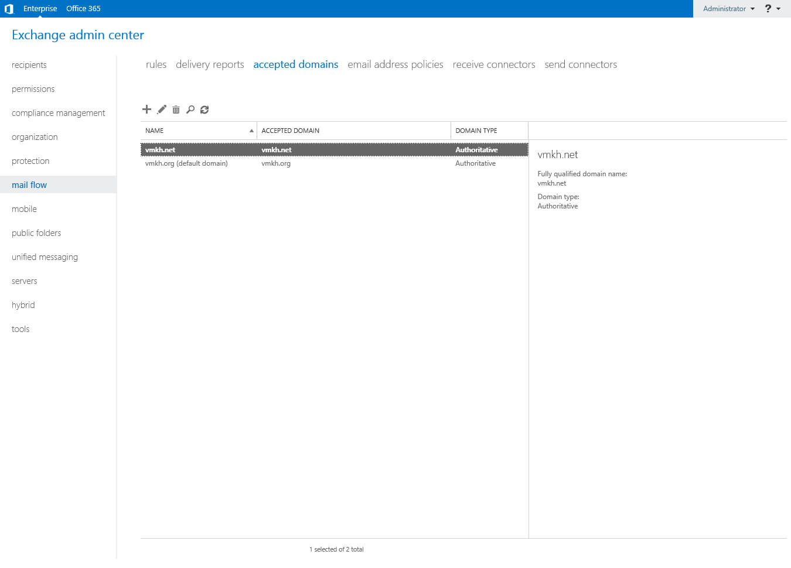Click the Office logo icon in header
Viewport: 791px width, 568px height.
[9, 9]
